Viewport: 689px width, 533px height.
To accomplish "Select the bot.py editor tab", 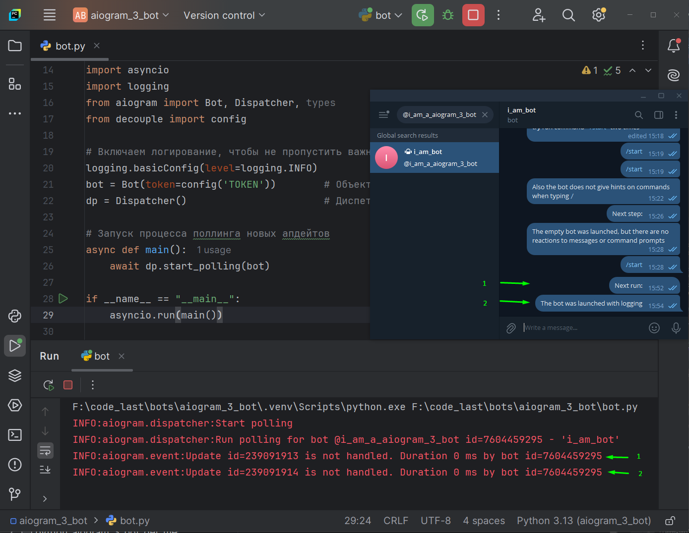I will (69, 46).
